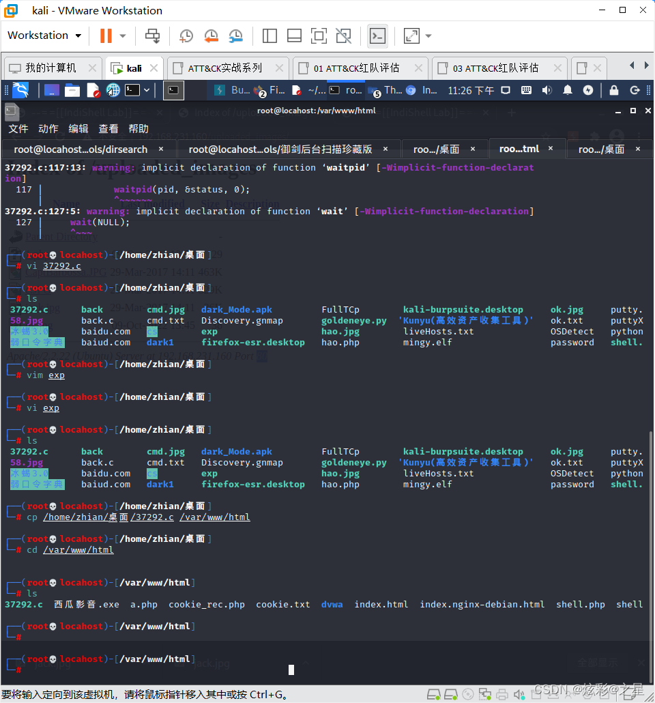Click the network adapter status icon
655x703 pixels.
pyautogui.click(x=484, y=695)
